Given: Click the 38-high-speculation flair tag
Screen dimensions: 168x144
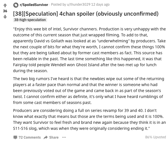Looking at the screenshot, I should coord(30,20).
